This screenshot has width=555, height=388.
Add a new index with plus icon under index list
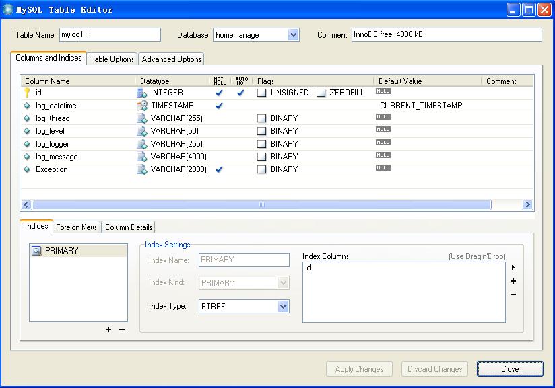[108, 329]
